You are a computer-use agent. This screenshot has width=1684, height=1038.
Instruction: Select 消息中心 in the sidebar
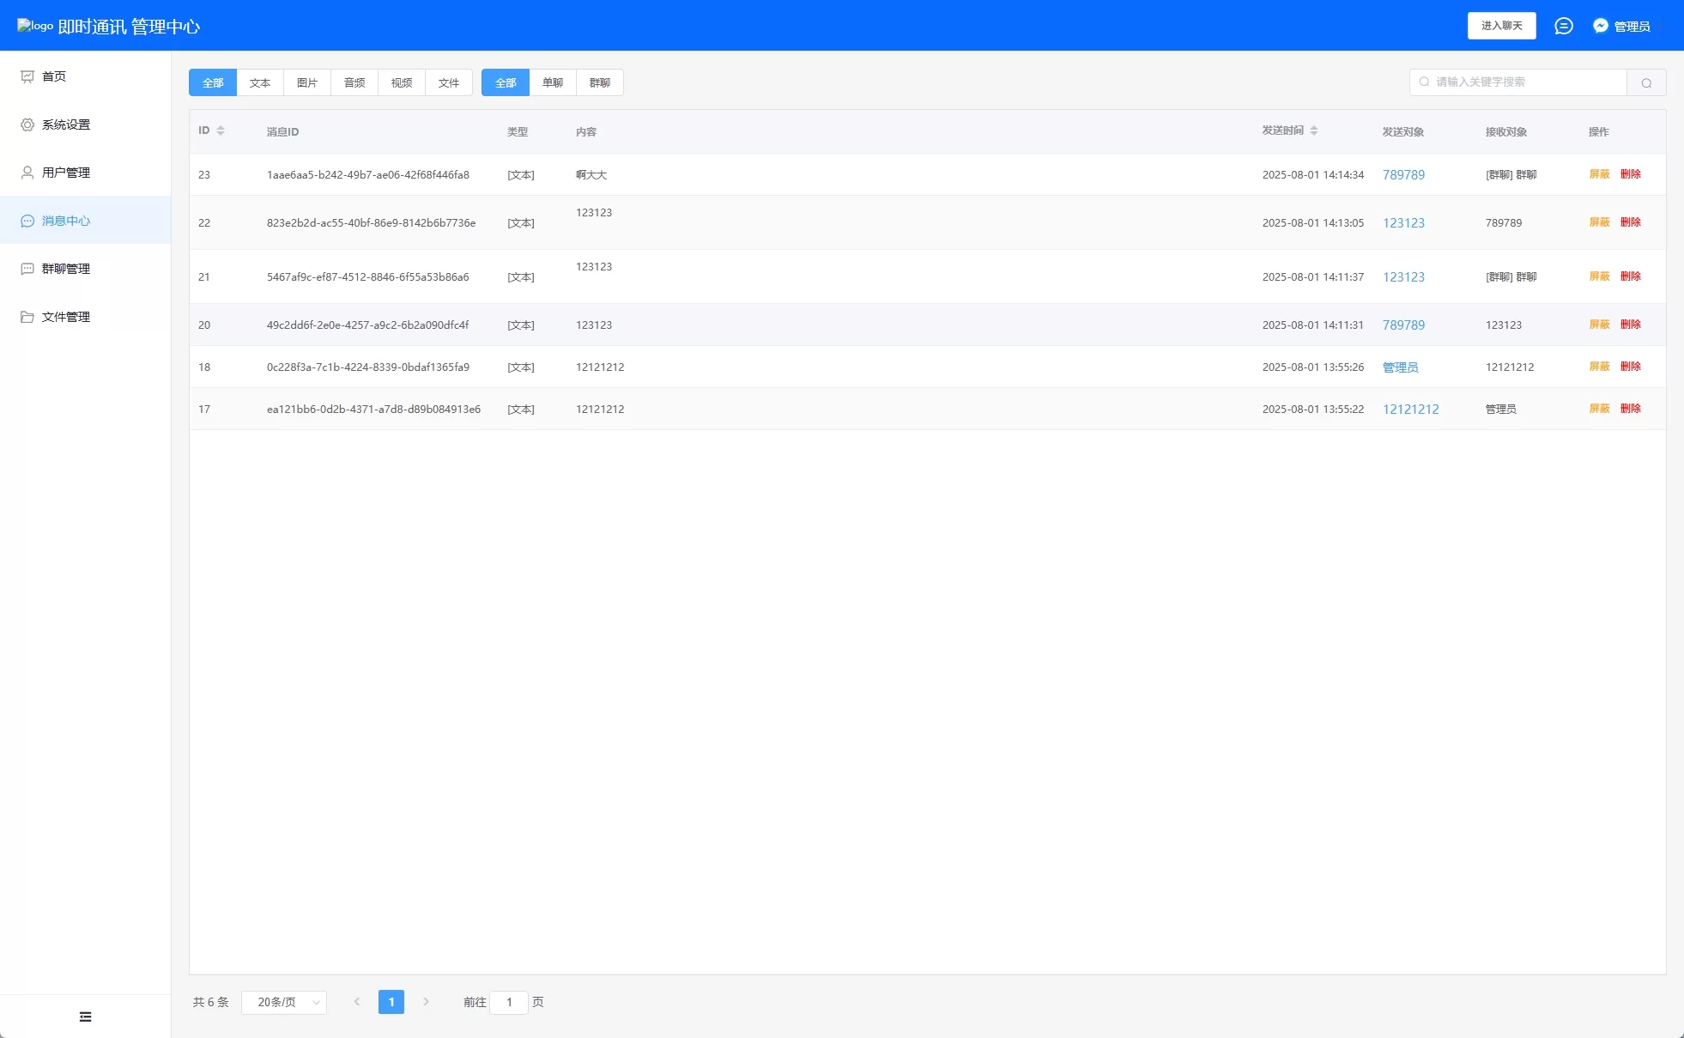point(65,221)
